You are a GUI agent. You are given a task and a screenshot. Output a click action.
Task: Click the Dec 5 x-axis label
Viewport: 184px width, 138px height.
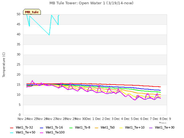(128, 119)
